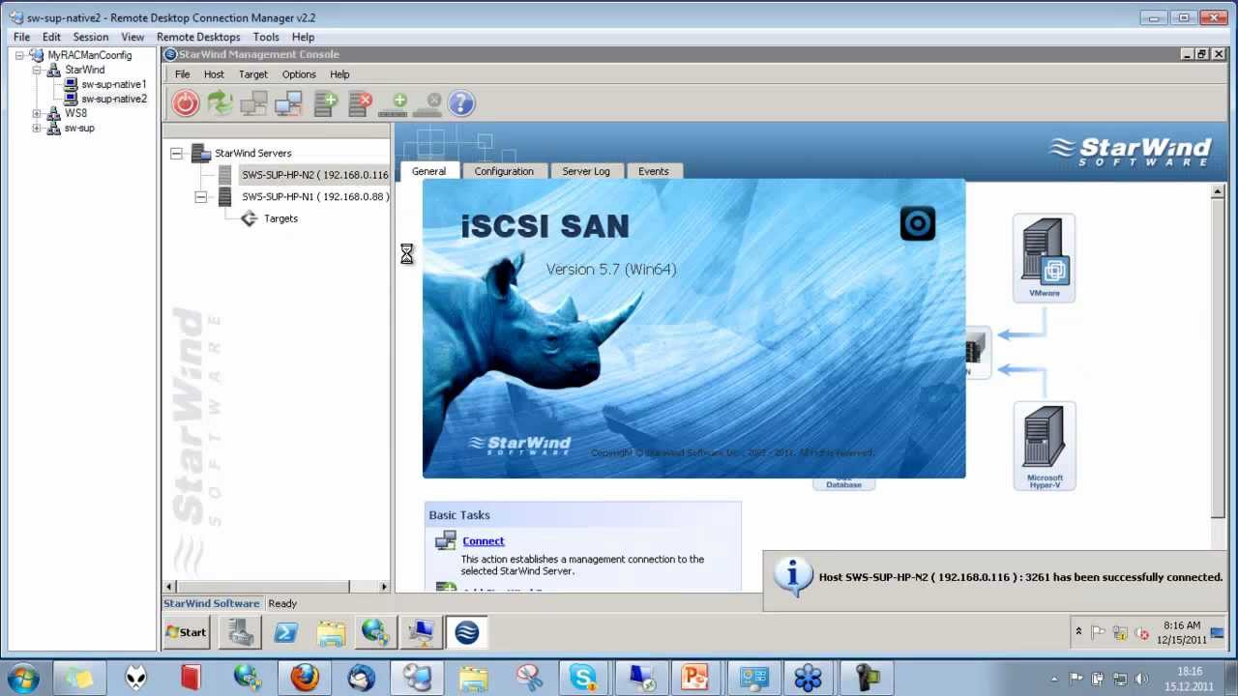Click the StarWind icon in remote taskbar

(467, 632)
